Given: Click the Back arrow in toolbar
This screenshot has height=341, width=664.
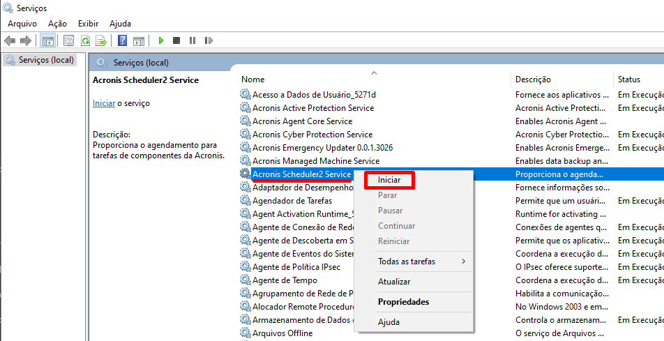Looking at the screenshot, I should [x=10, y=41].
